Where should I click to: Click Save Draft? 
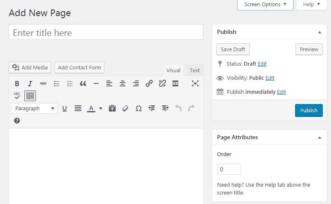[x=233, y=49]
